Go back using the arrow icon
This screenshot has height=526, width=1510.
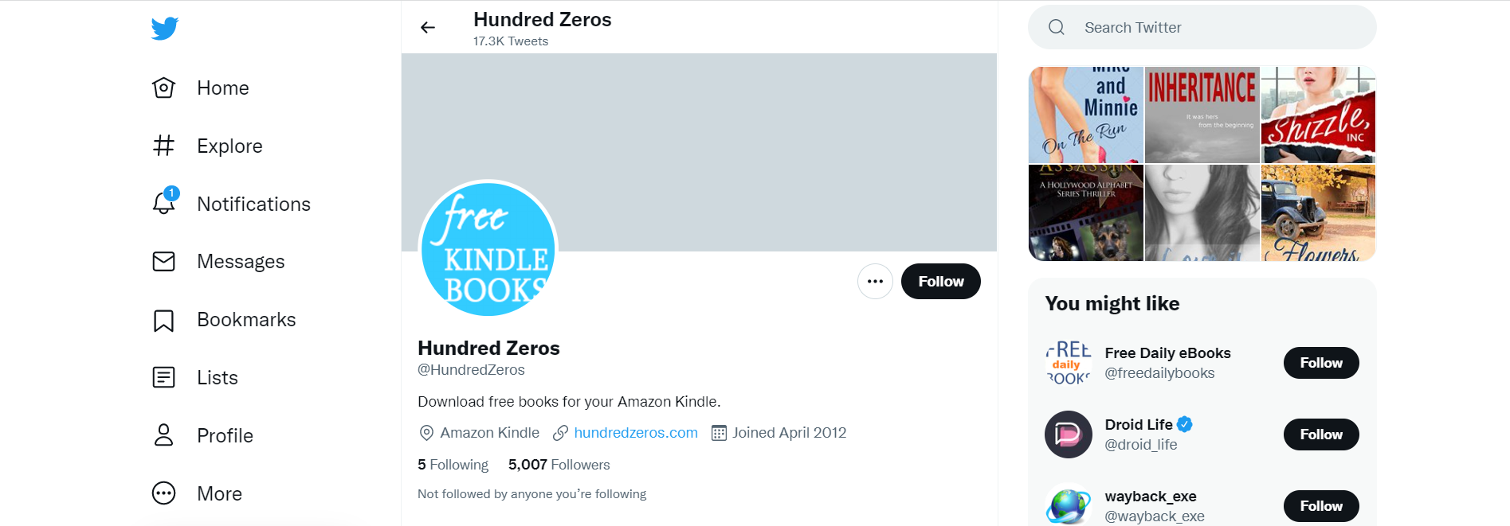coord(428,28)
